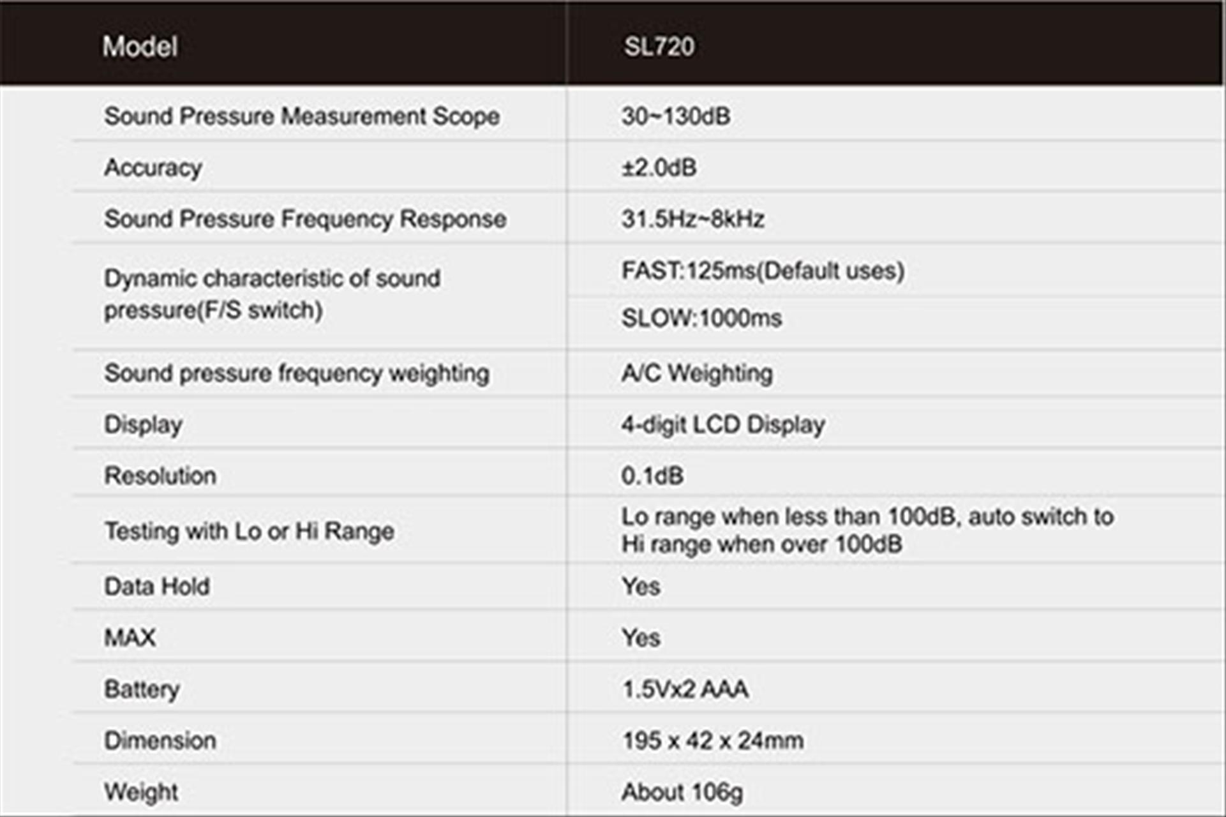Click the Yes value for MAX
Viewport: 1226px width, 817px height.
tap(641, 638)
